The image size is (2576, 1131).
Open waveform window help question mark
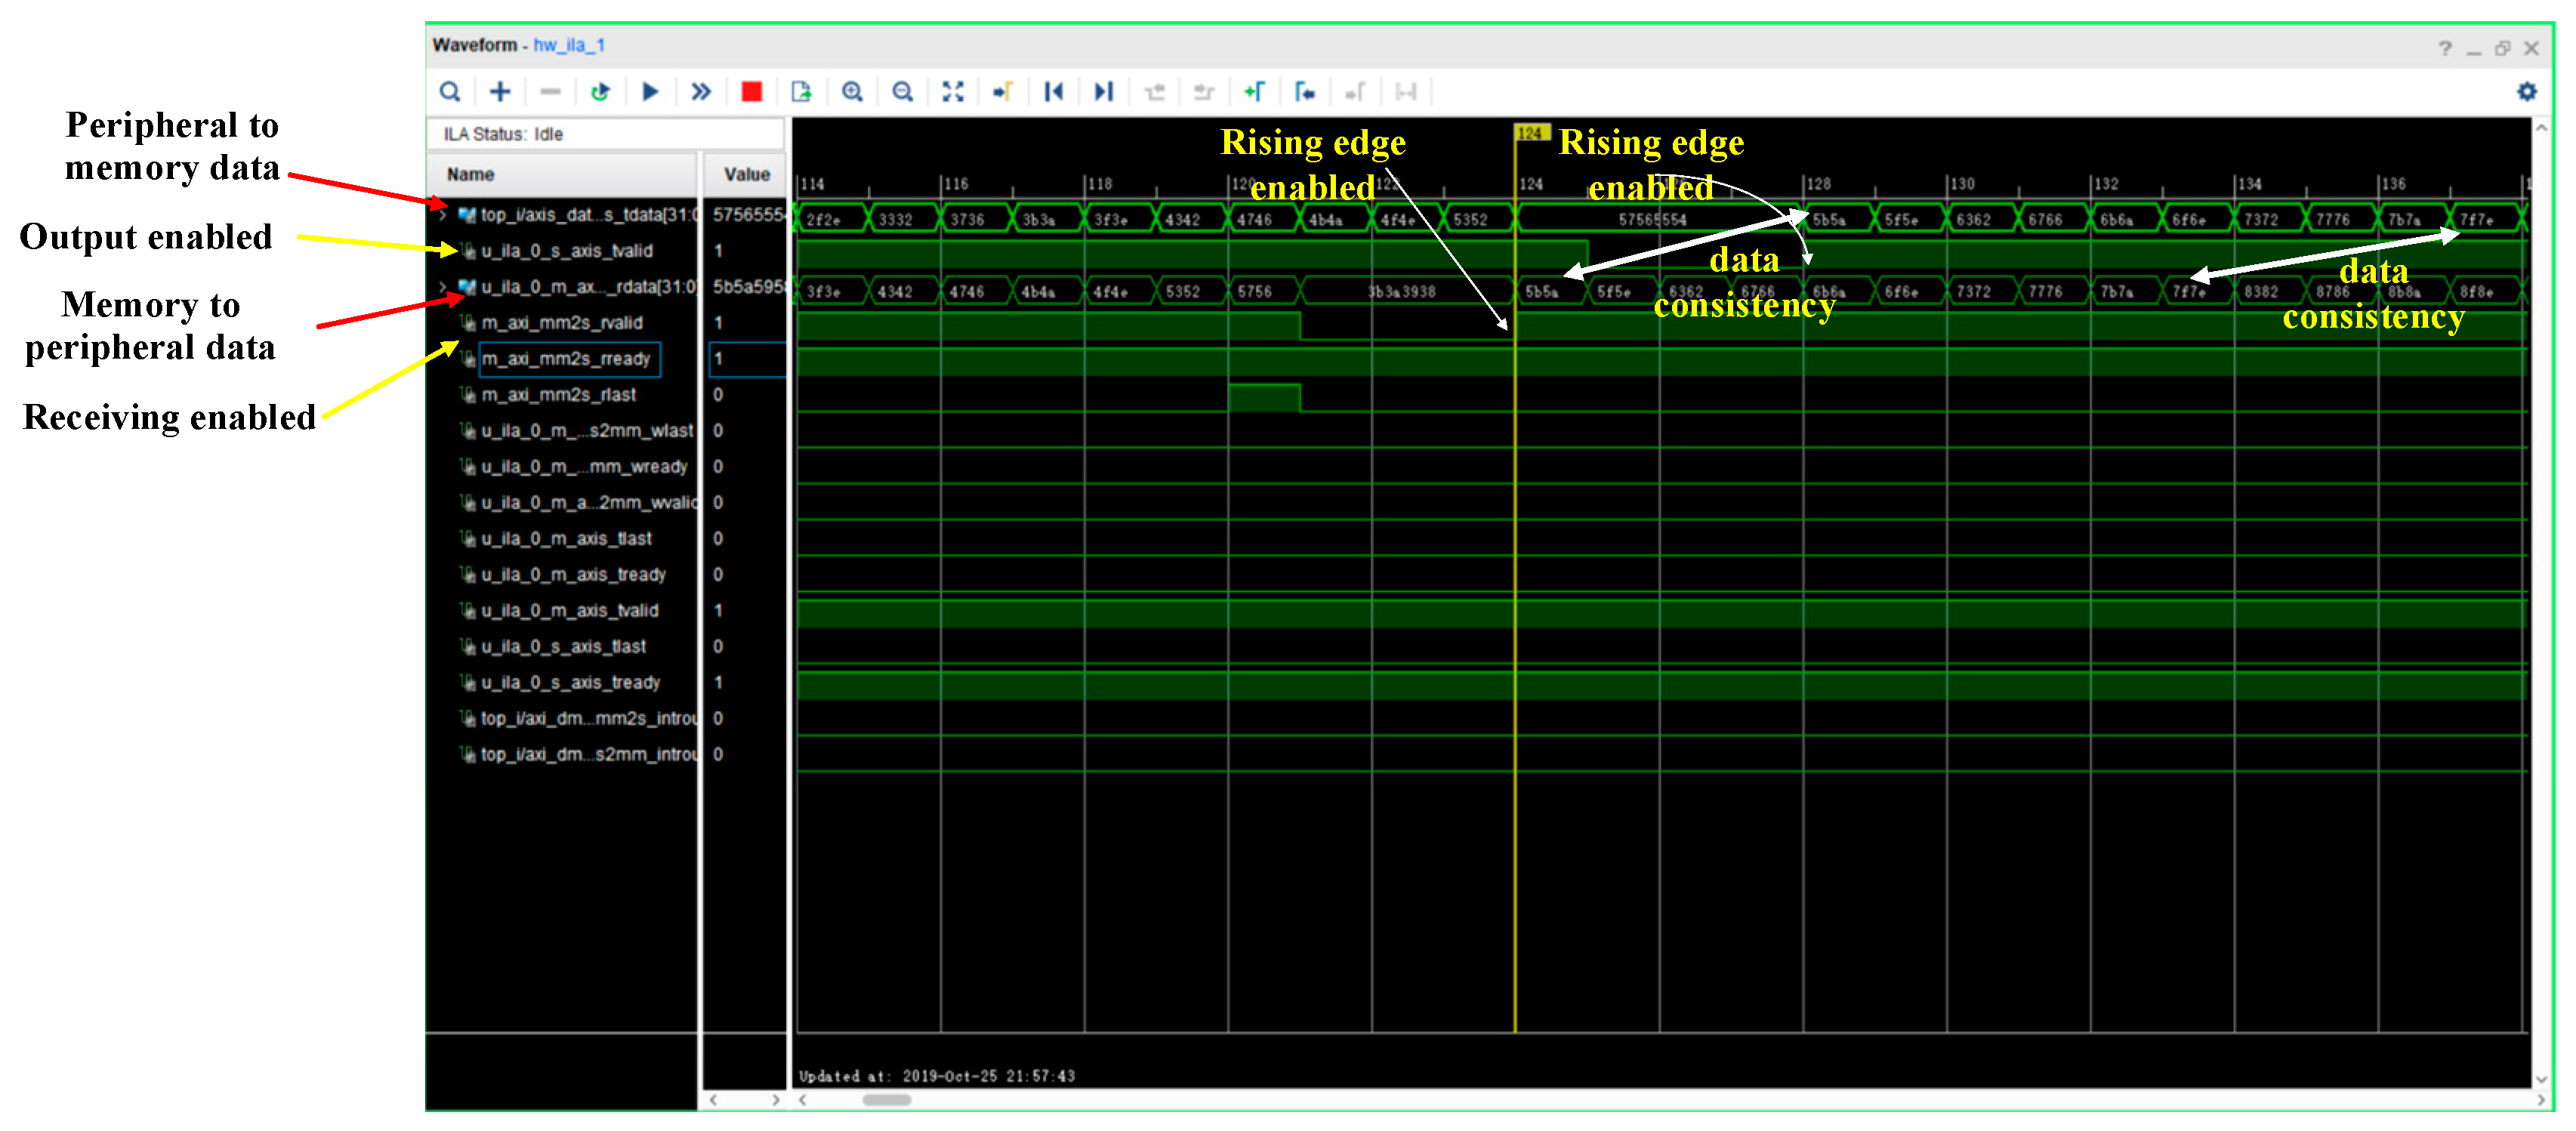(x=2445, y=48)
